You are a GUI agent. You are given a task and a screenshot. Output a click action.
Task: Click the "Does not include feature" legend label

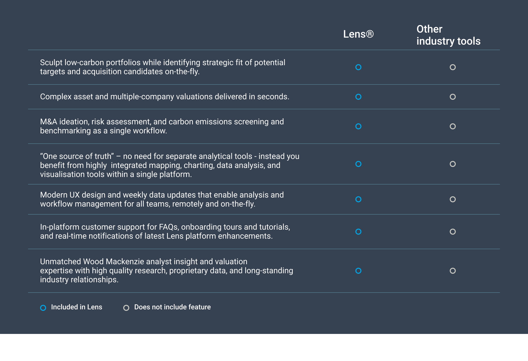[172, 307]
